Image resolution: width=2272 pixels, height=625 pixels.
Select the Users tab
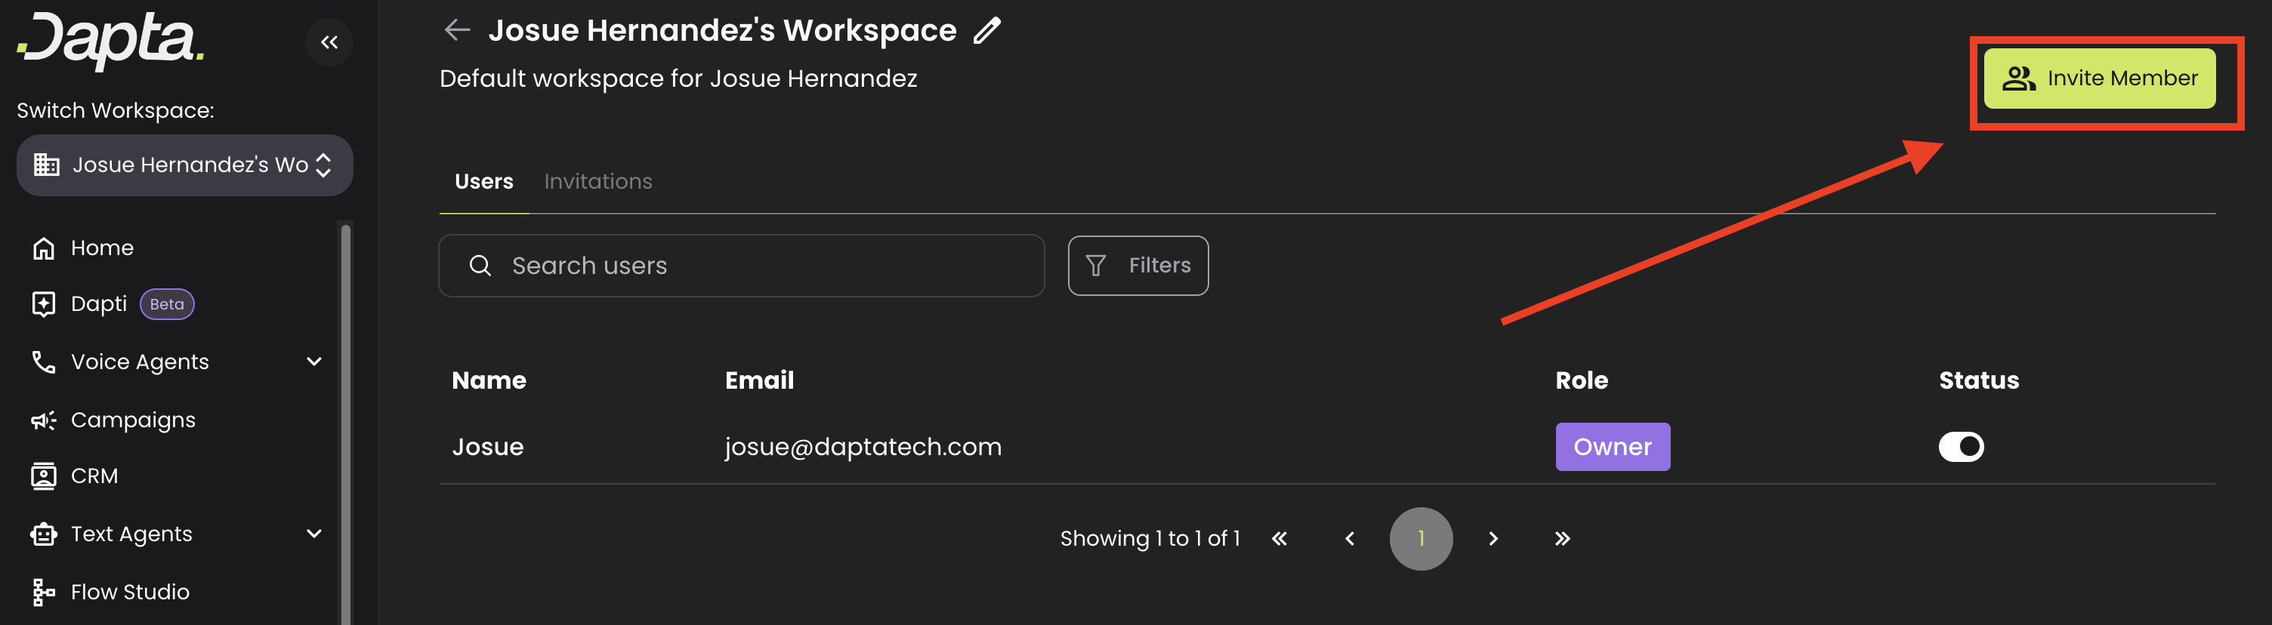coord(483,182)
